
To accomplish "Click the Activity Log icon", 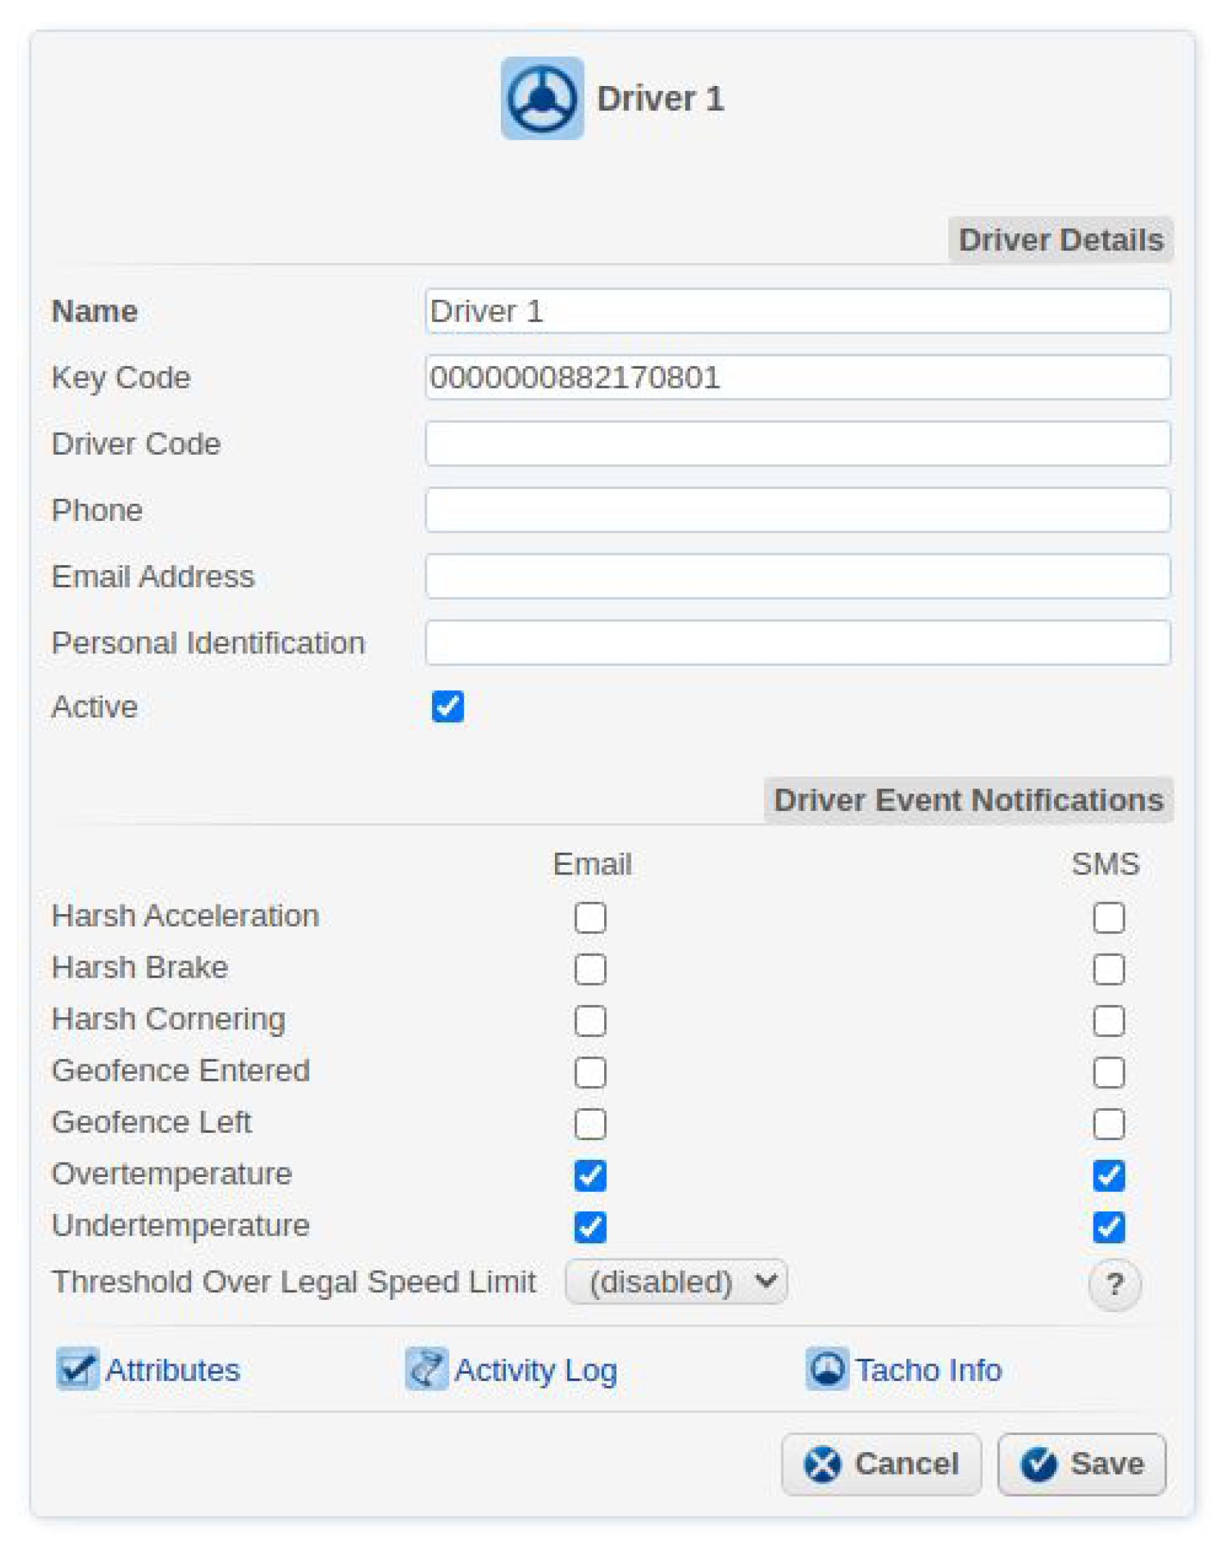I will pos(426,1369).
